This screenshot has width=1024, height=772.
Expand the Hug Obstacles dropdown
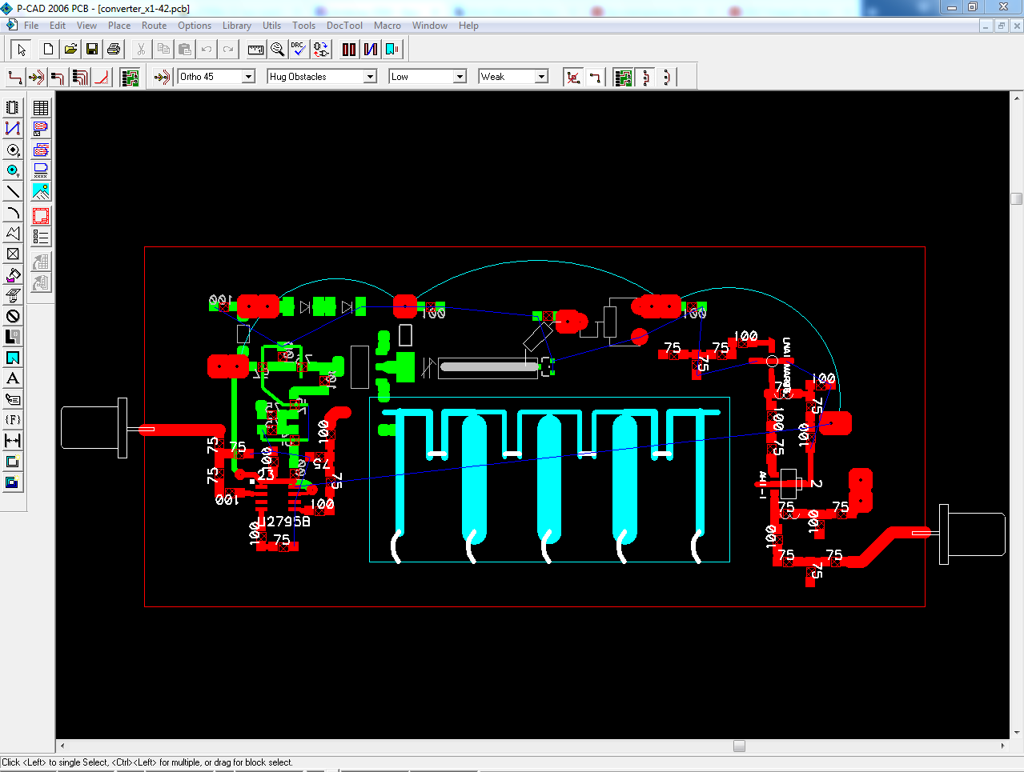coord(370,77)
